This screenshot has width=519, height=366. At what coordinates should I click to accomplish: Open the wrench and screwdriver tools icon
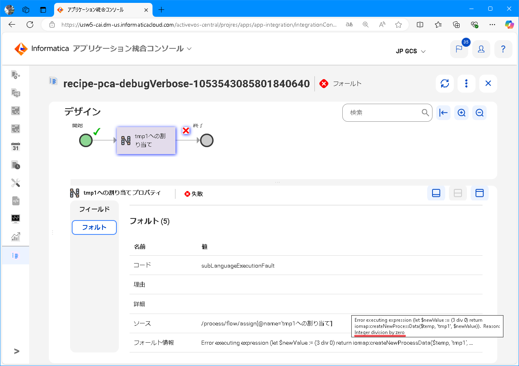coord(16,183)
